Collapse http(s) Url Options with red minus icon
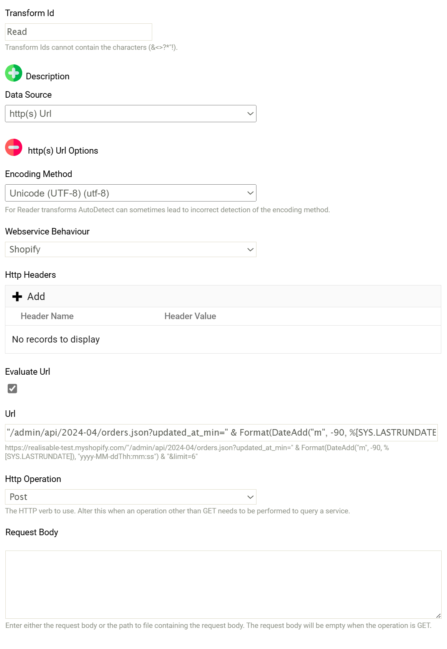The image size is (447, 649). (x=14, y=147)
